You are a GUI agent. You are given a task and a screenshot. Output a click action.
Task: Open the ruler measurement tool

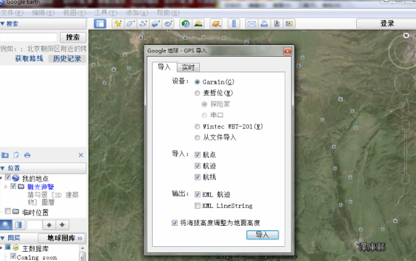point(234,23)
